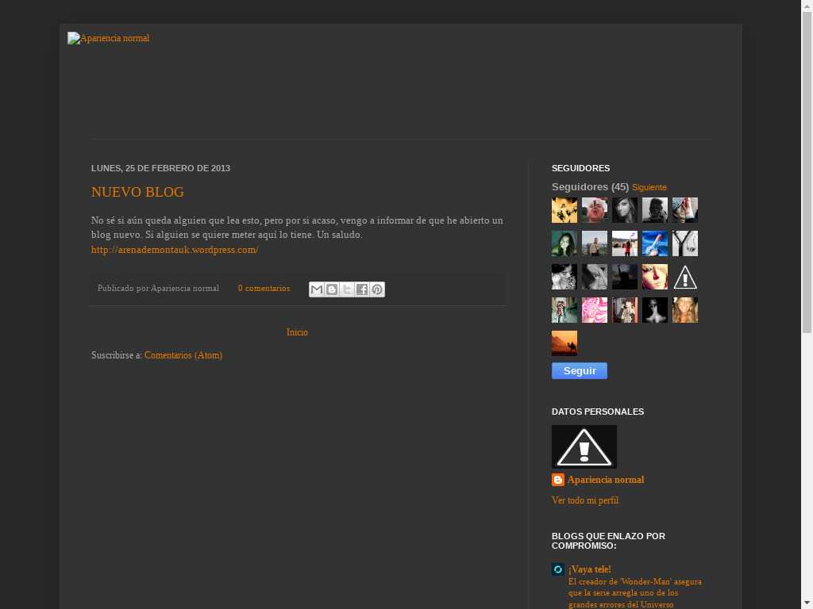Click the orange Blogger icon beside profile name
Image resolution: width=813 pixels, height=609 pixels.
[x=558, y=480]
